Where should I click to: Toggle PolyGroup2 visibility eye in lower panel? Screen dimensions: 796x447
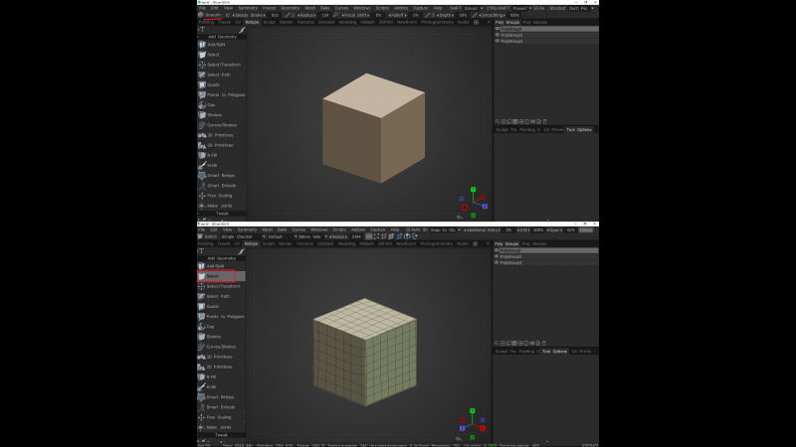(497, 256)
